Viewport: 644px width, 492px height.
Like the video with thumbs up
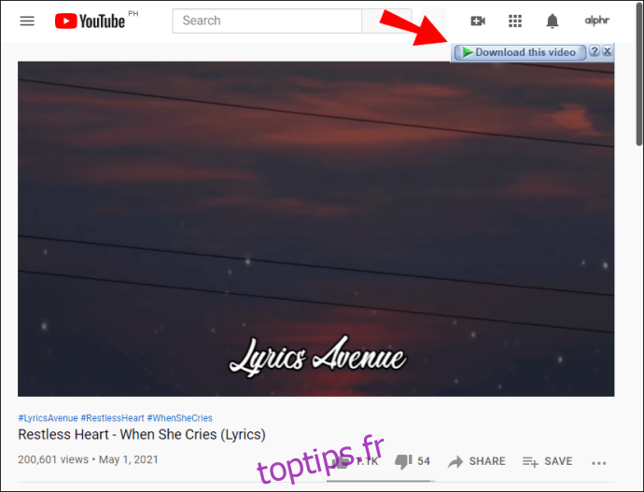tap(355, 461)
